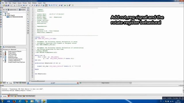Expand the Configure Target Device node

[3, 60]
